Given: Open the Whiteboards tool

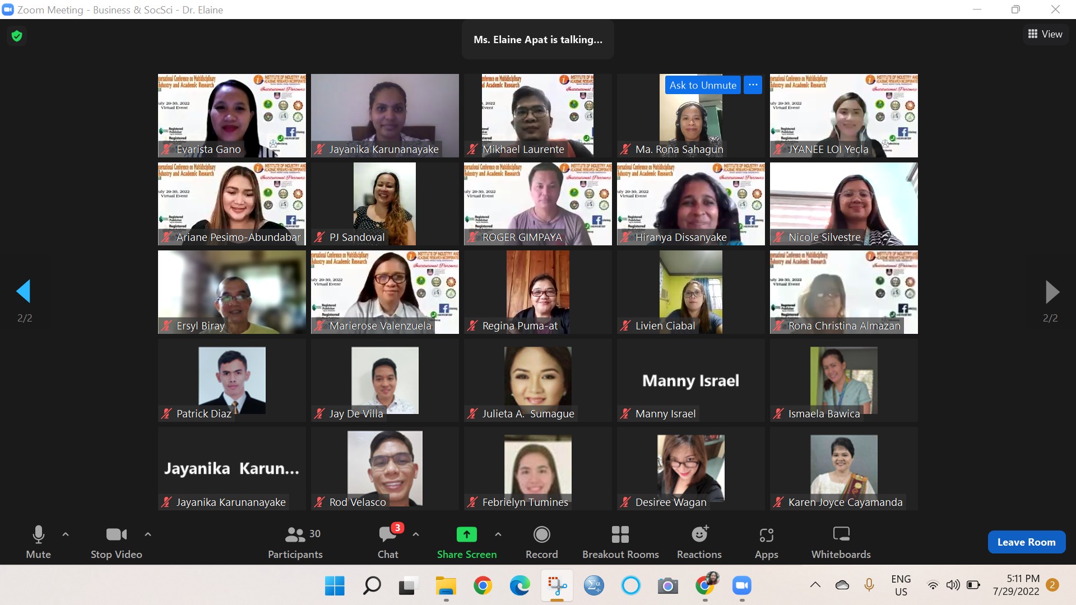Looking at the screenshot, I should tap(841, 541).
